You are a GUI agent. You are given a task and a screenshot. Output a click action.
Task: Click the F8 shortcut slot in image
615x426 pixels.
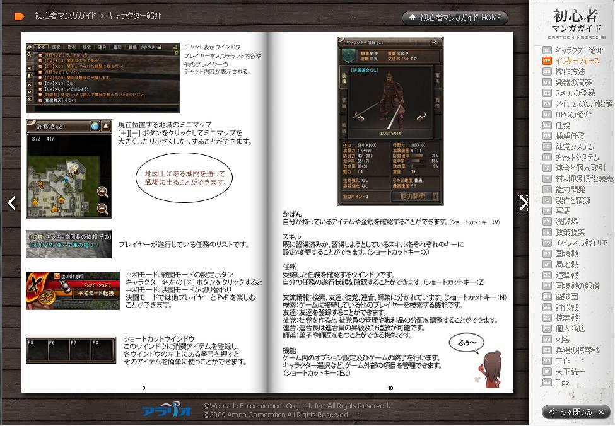(x=102, y=350)
